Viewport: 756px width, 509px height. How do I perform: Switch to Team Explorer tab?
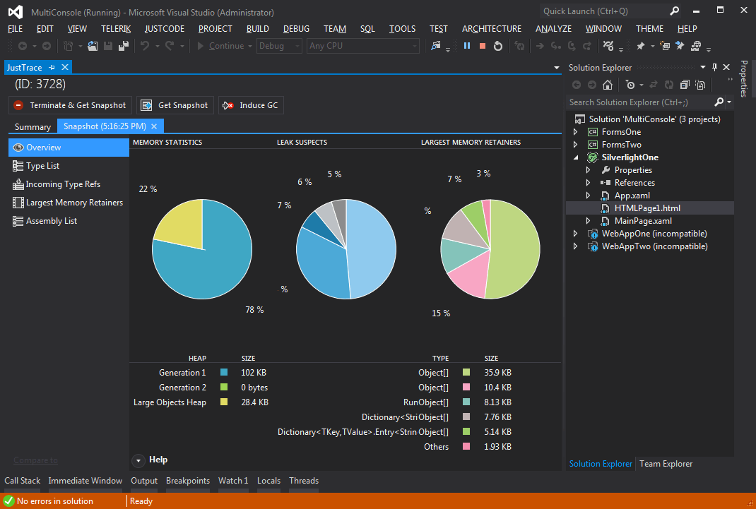coord(666,464)
